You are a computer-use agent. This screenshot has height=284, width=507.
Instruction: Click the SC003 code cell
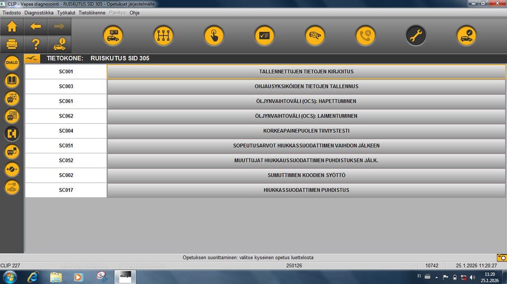pyautogui.click(x=66, y=86)
